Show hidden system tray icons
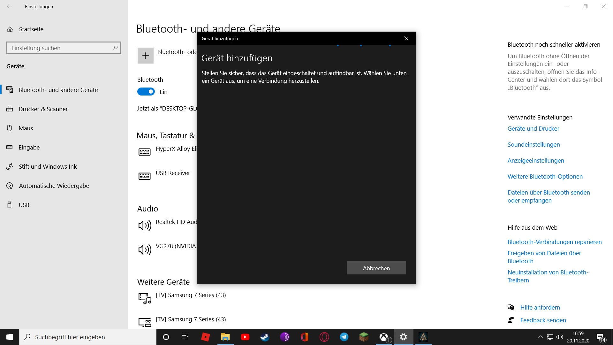 [540, 337]
